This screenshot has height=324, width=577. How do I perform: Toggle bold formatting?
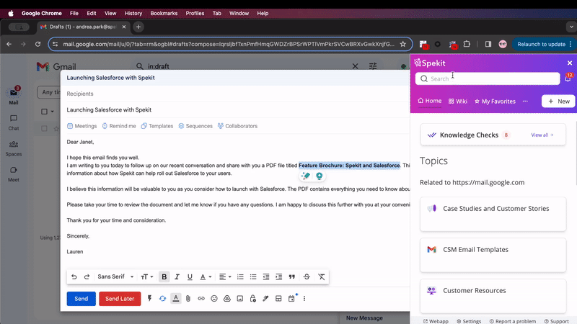(164, 276)
